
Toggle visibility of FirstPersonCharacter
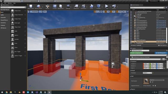click(x=131, y=27)
